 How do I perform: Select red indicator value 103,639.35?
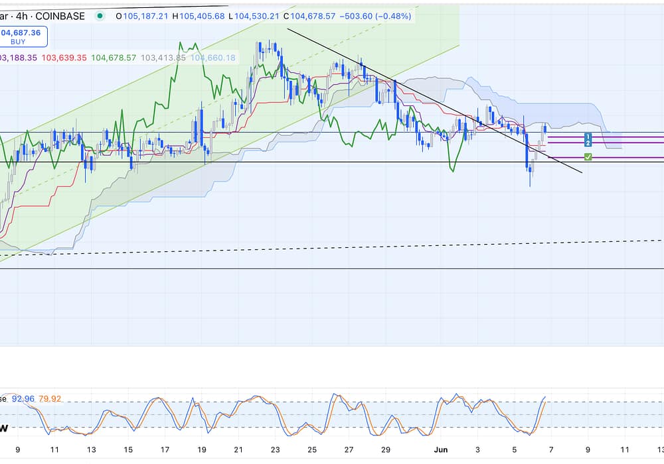click(x=64, y=58)
